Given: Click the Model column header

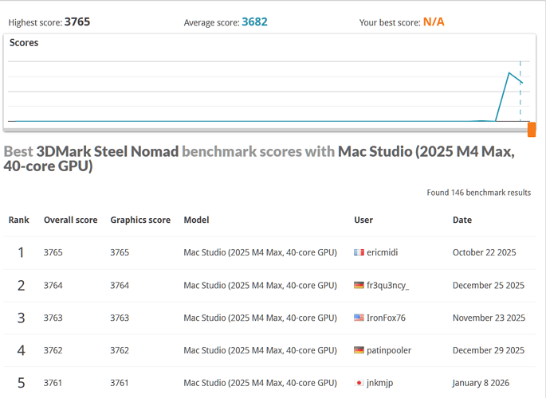Looking at the screenshot, I should pos(196,220).
